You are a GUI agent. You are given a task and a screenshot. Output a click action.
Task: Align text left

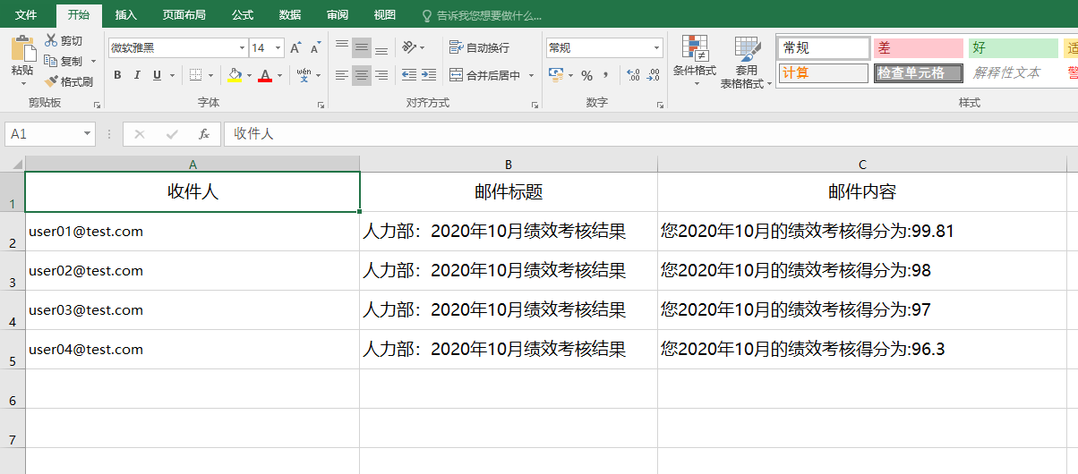(342, 75)
